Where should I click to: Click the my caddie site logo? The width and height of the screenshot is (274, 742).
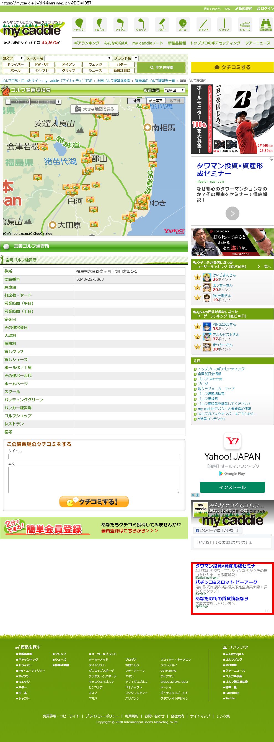pos(33,29)
